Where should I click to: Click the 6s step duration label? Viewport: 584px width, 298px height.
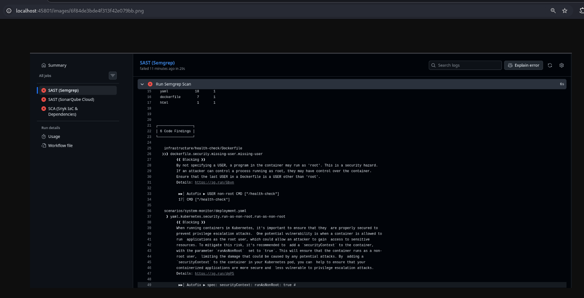[x=562, y=84]
